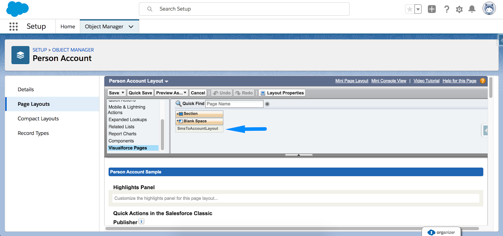Open the Mini Console View link

[389, 81]
